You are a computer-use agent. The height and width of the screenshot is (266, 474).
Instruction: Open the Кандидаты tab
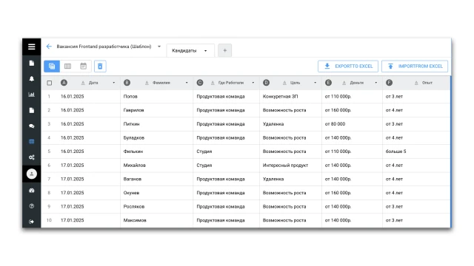(190, 51)
